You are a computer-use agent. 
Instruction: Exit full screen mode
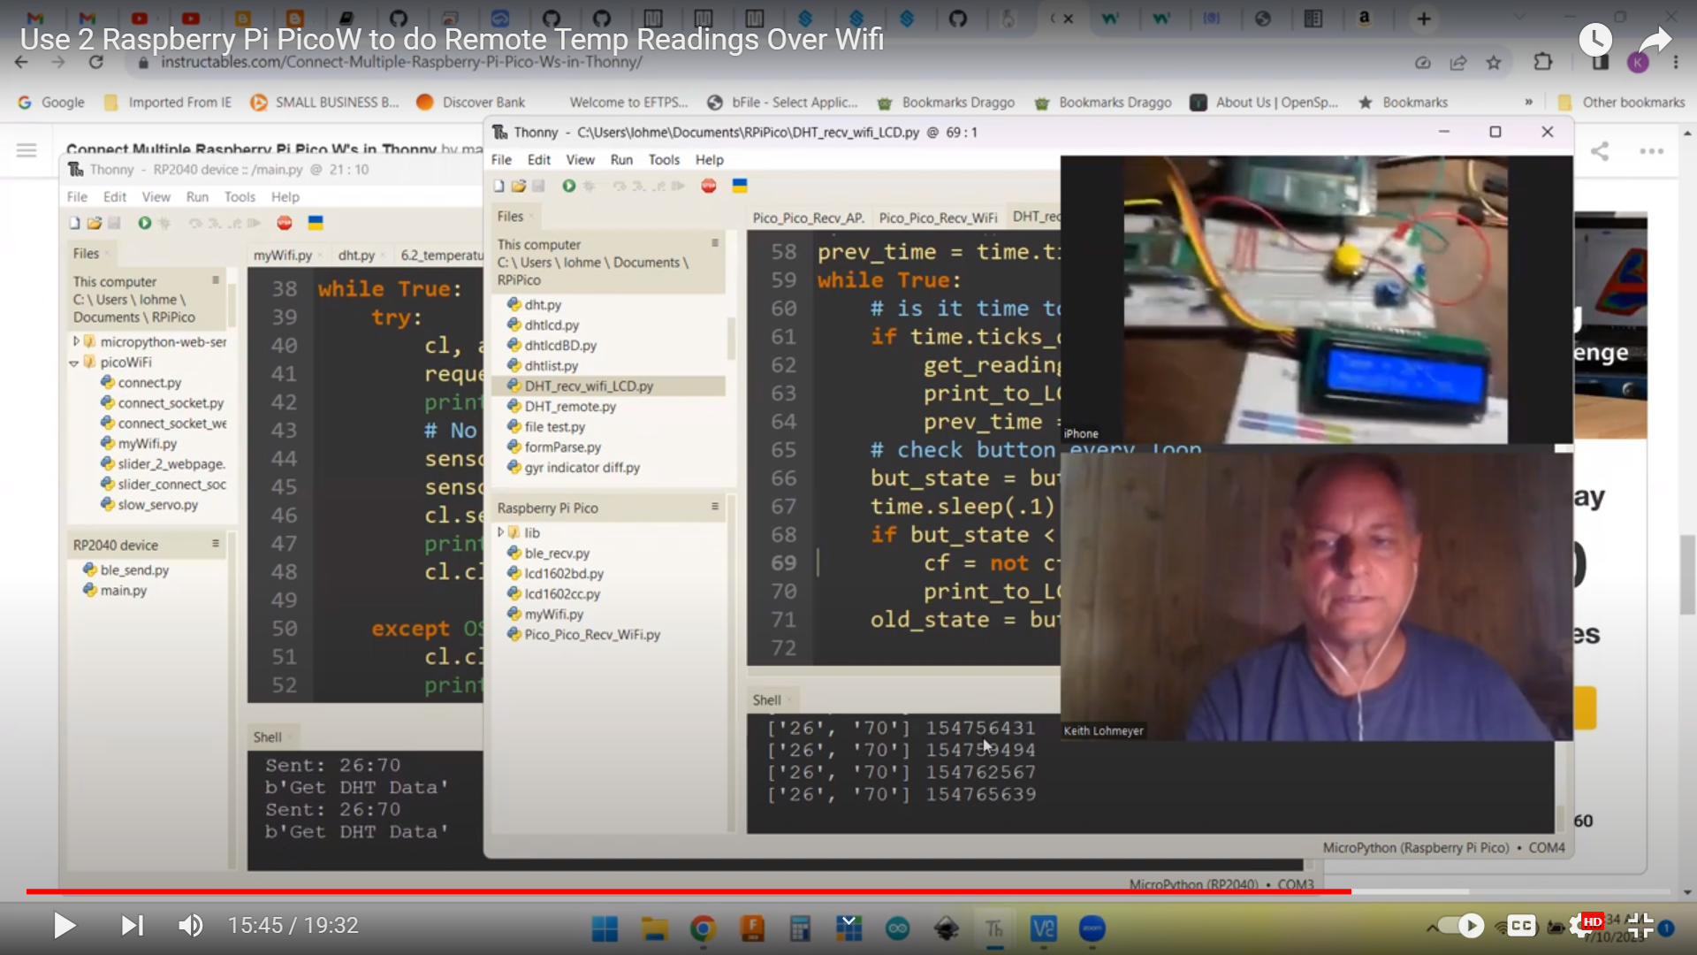click(1640, 926)
